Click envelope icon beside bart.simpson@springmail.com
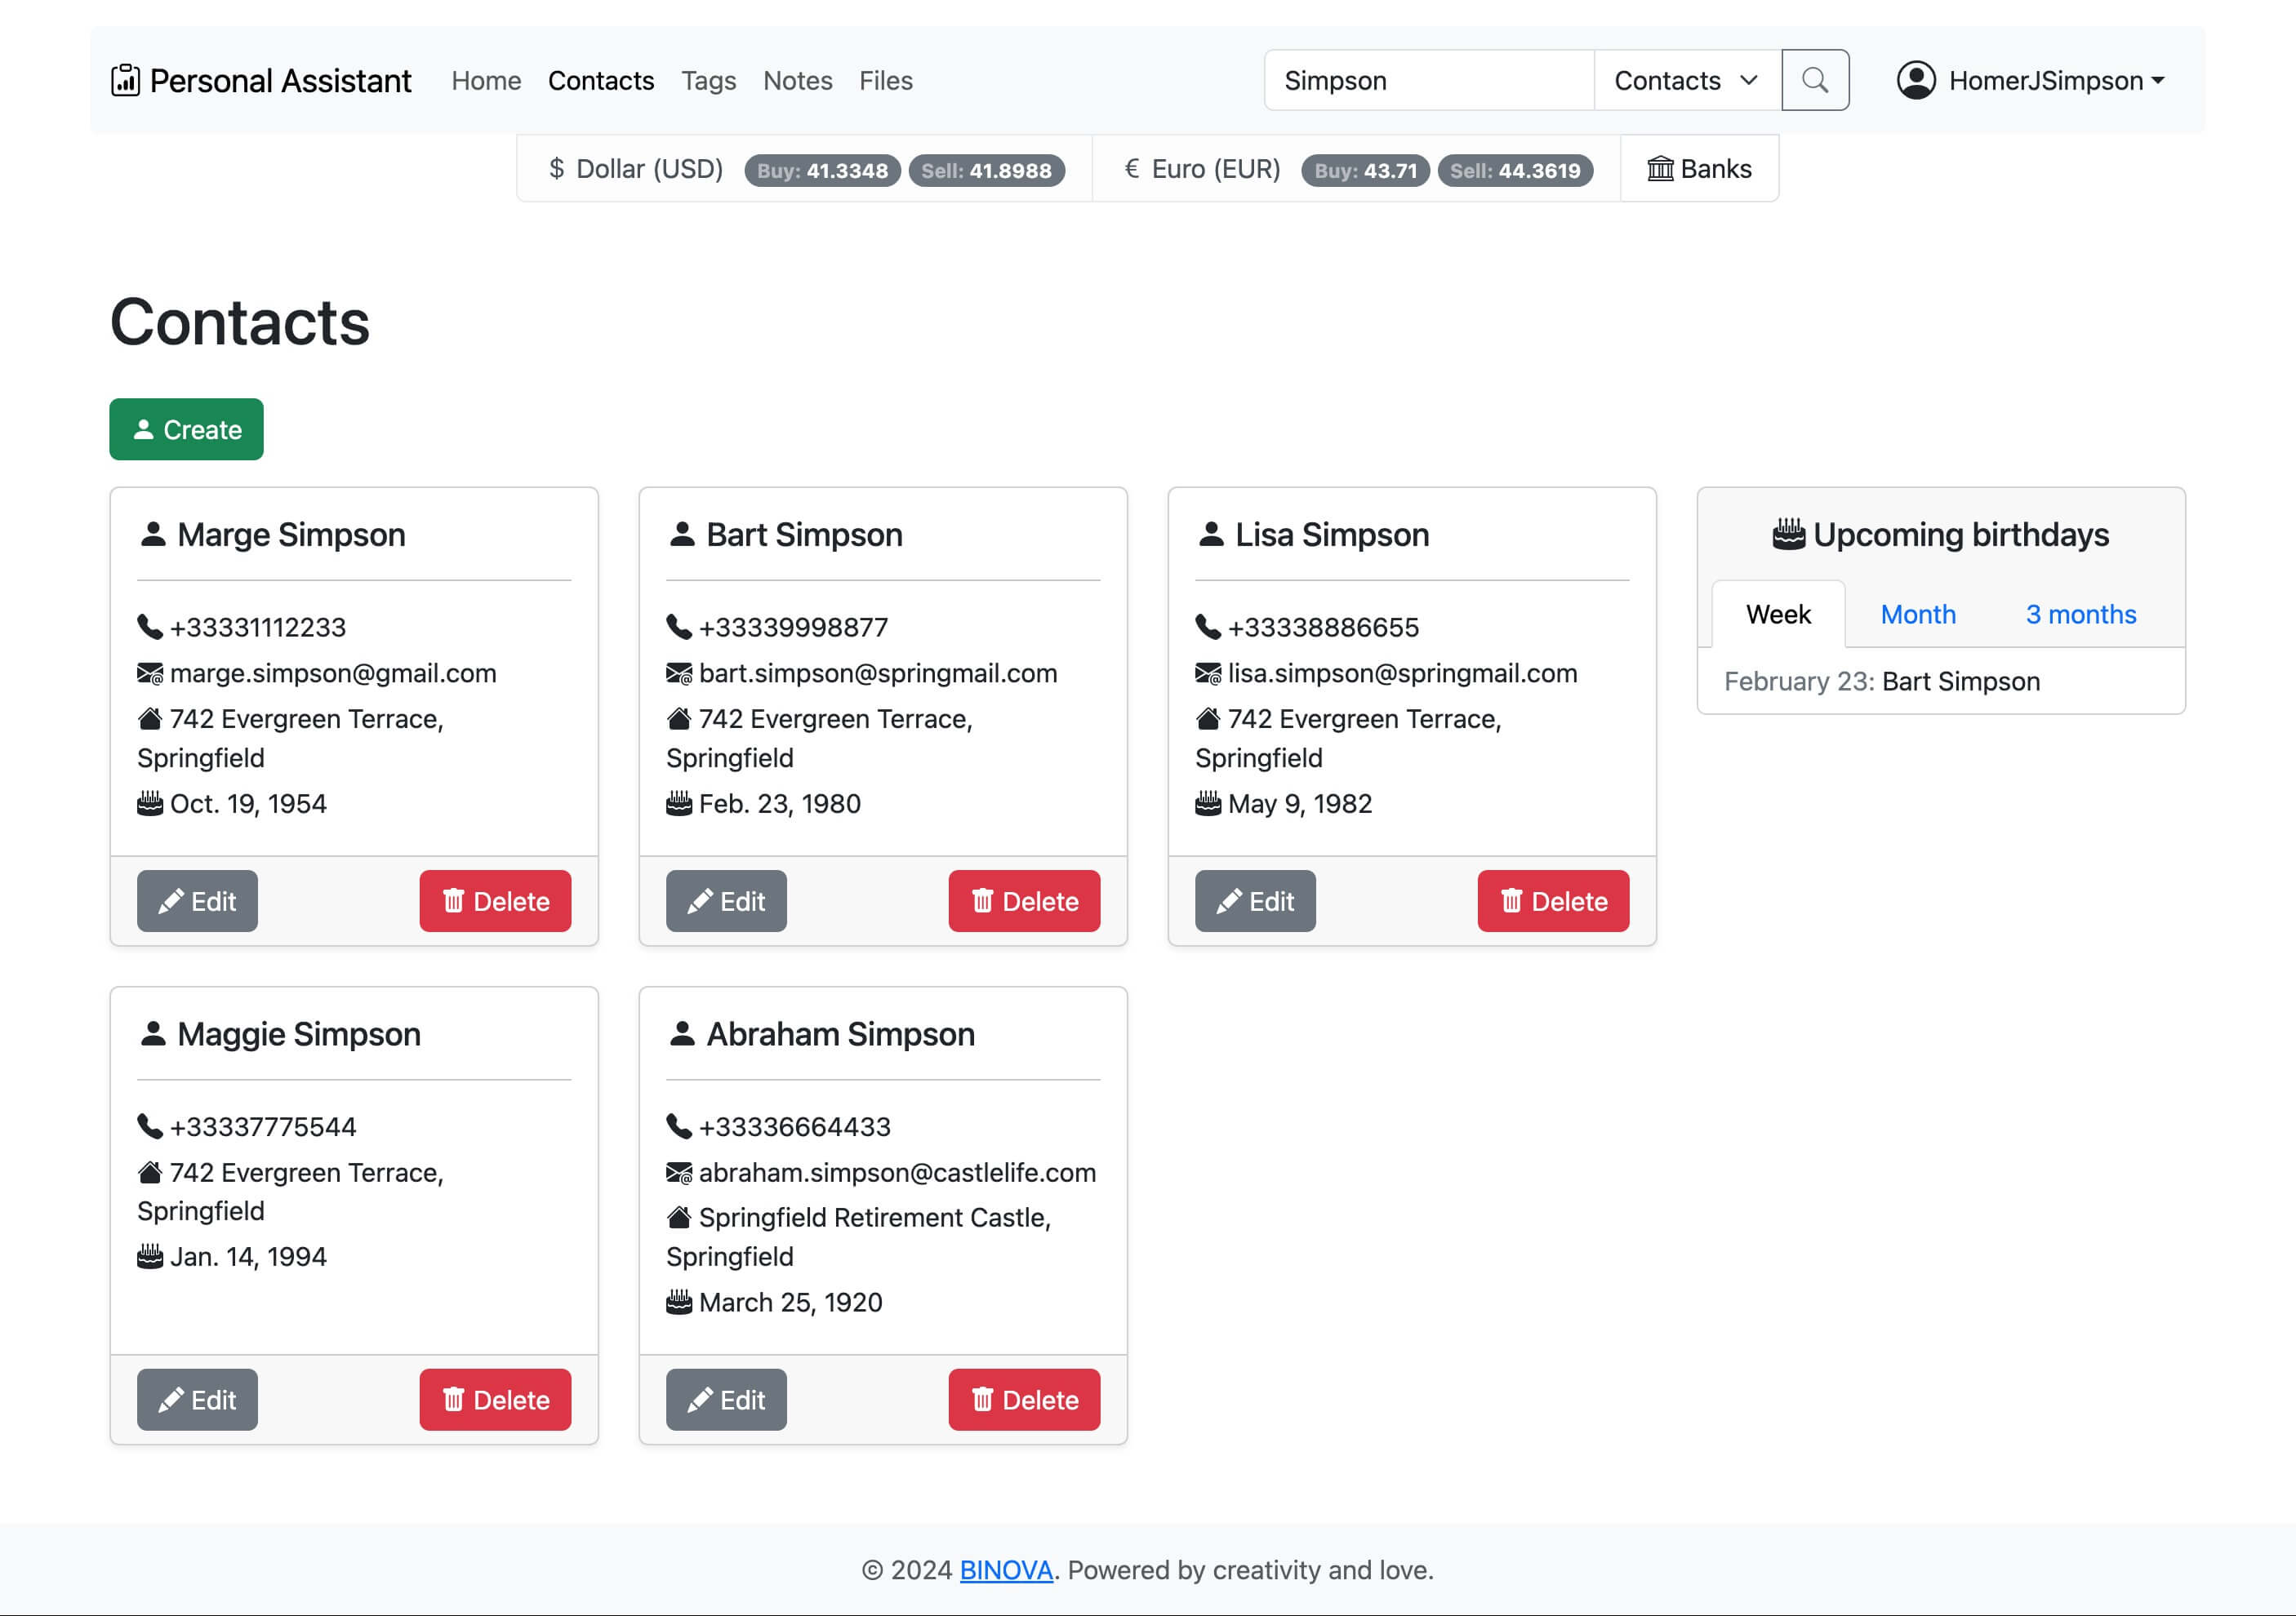Image resolution: width=2296 pixels, height=1616 pixels. (x=679, y=673)
